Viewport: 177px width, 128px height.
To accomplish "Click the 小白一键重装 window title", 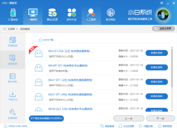I will coord(9,3).
